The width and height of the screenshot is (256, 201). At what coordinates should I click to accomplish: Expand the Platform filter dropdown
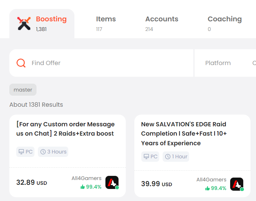(x=218, y=63)
